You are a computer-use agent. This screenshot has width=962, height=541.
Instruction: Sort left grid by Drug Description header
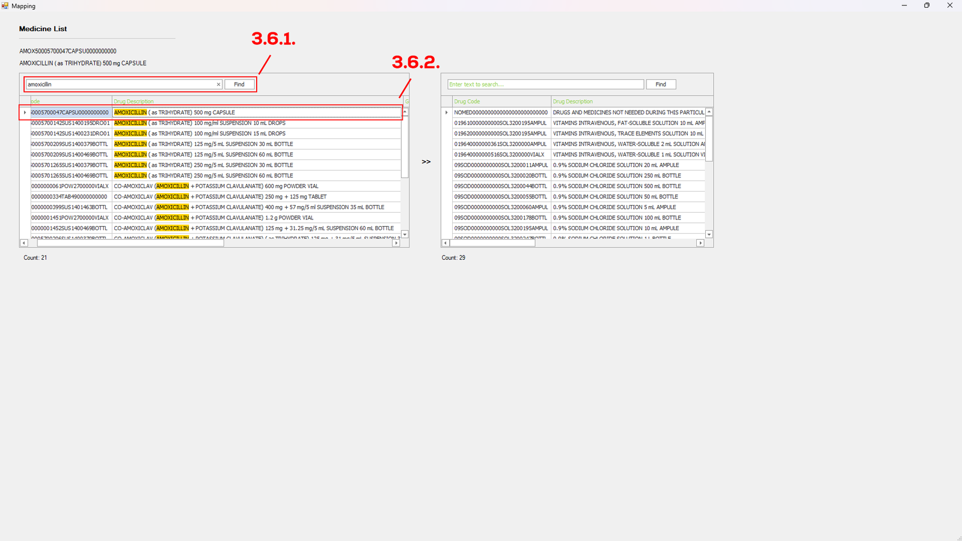point(257,102)
